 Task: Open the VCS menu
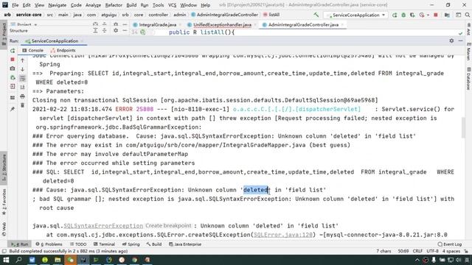click(172, 5)
